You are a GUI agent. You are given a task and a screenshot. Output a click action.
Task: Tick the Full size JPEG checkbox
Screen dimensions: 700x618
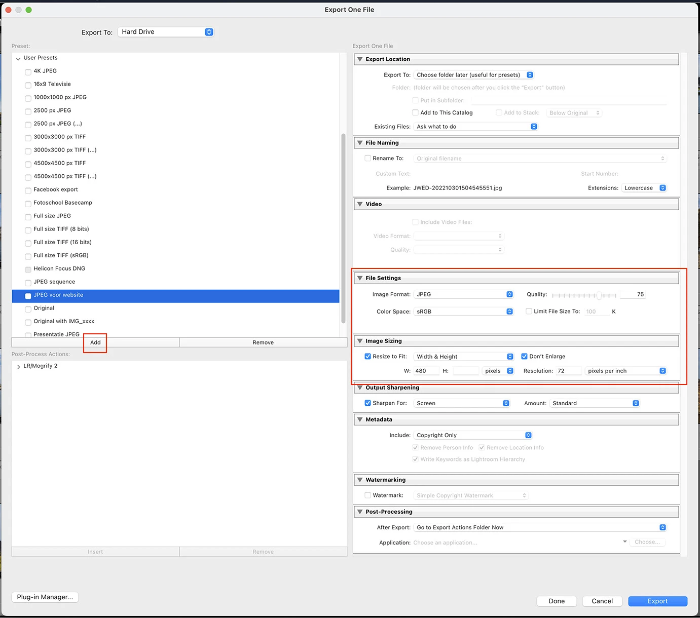28,216
